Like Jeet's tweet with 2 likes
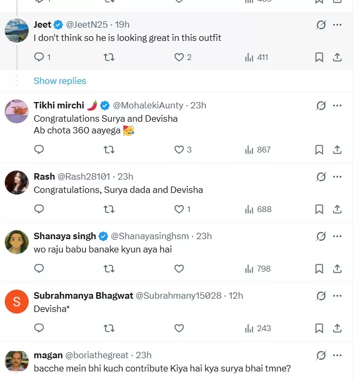The image size is (363, 380). [179, 57]
